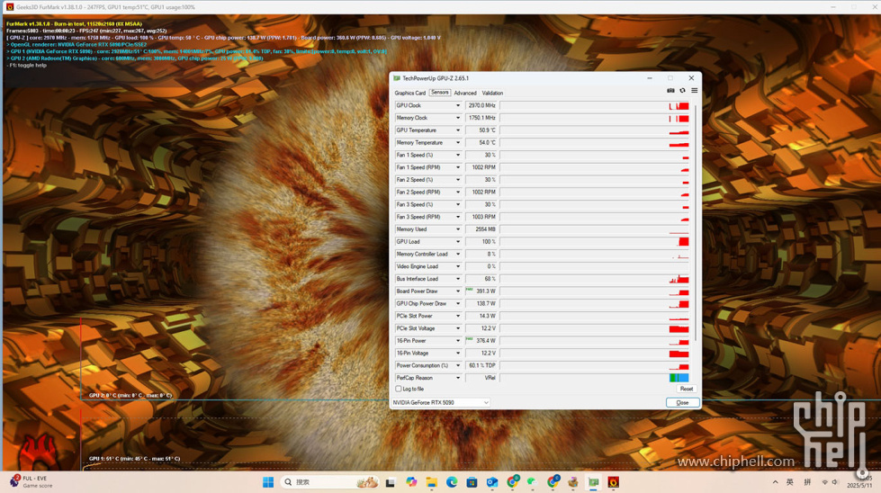The width and height of the screenshot is (881, 493).
Task: Open Outlook from the taskbar
Action: 492,482
